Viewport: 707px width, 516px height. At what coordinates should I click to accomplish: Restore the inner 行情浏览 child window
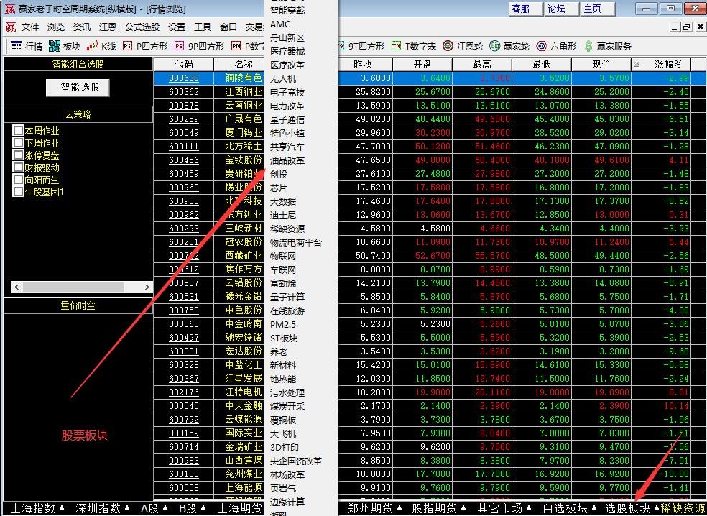click(x=687, y=27)
